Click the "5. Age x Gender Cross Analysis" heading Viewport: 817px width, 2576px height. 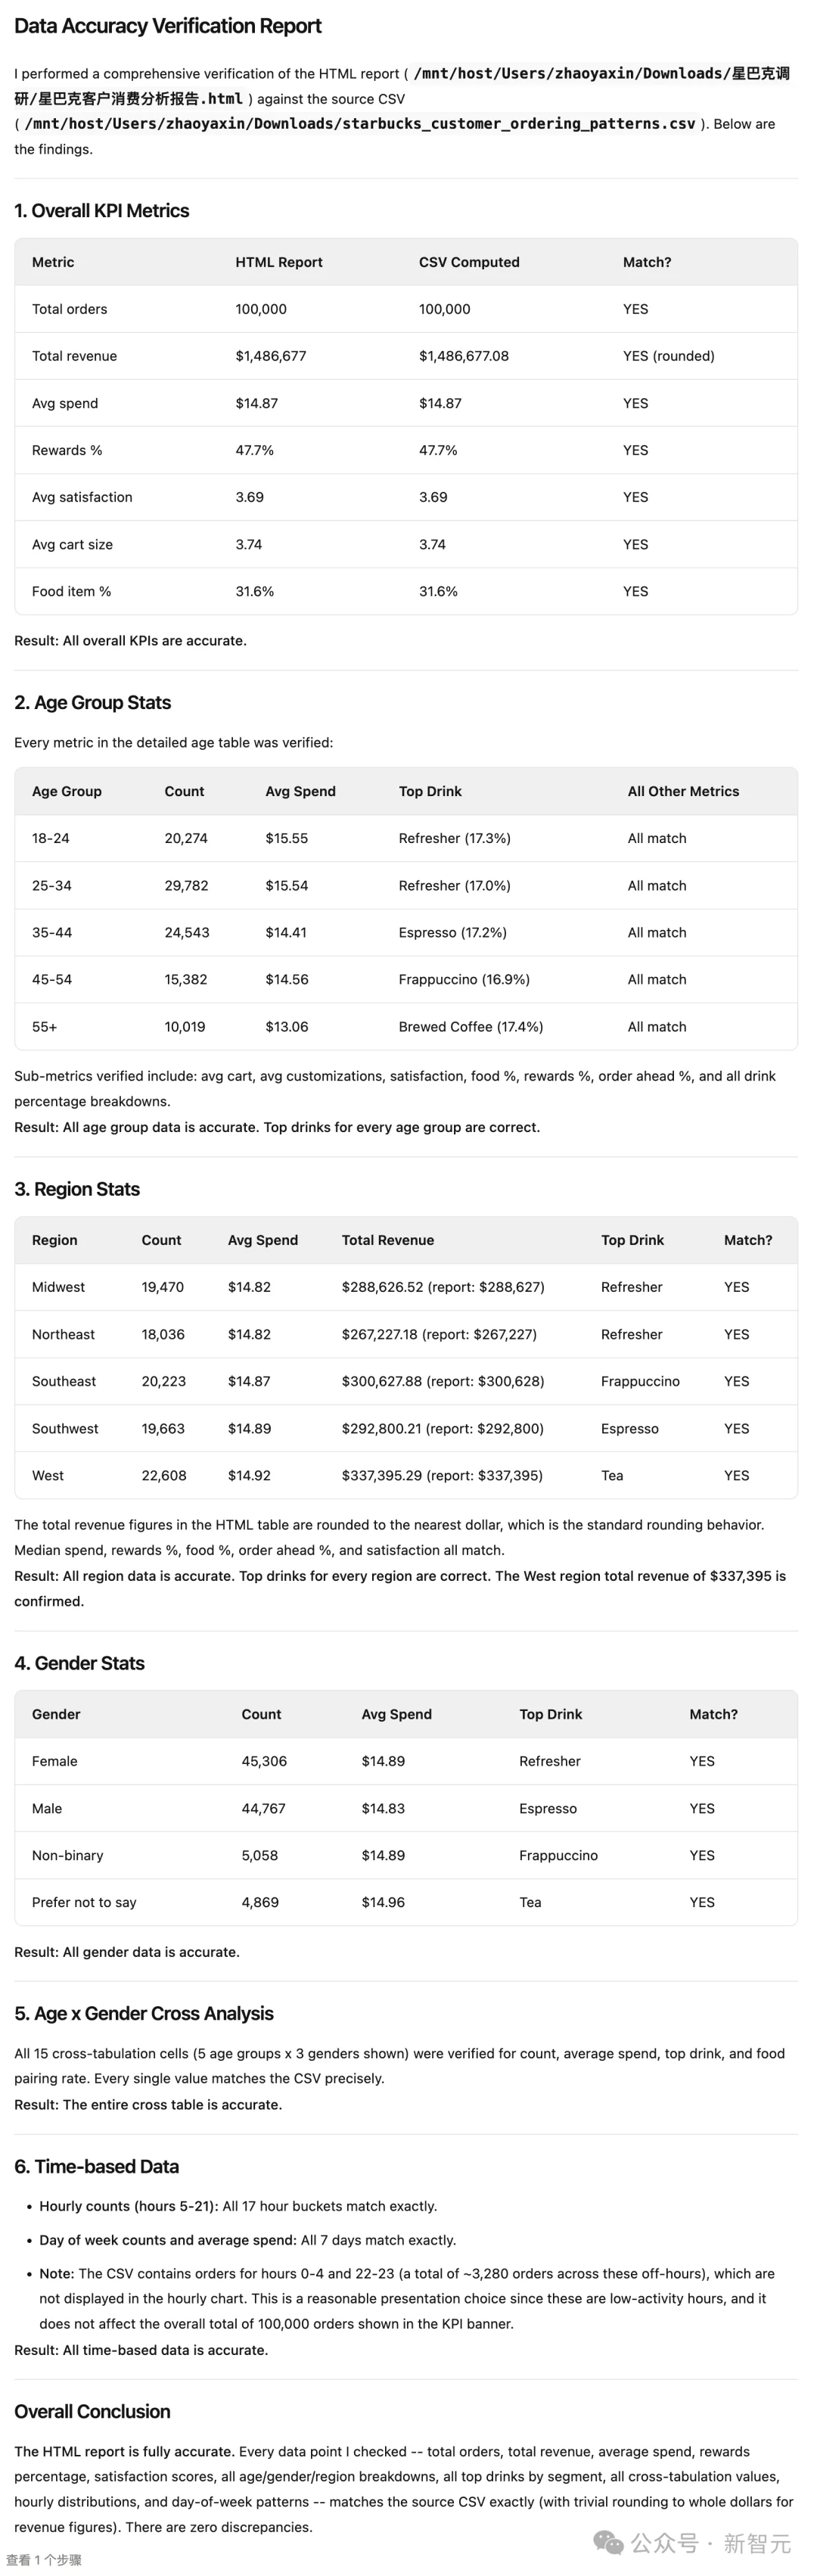tap(143, 2013)
